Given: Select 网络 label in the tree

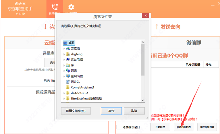Looking at the screenshot, I should click(x=74, y=71).
